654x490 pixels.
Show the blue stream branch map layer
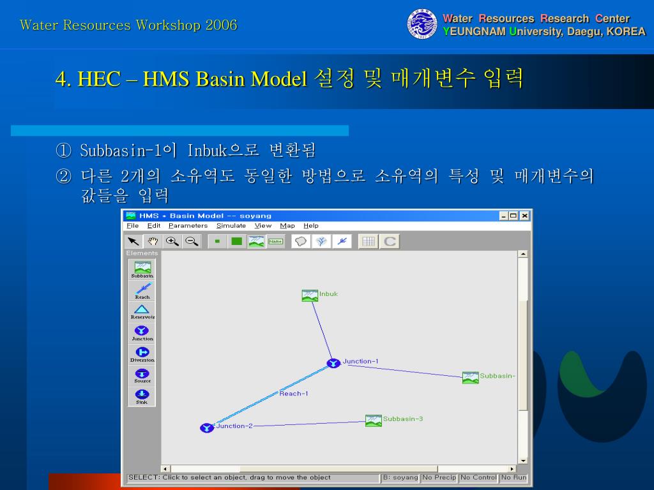(342, 241)
